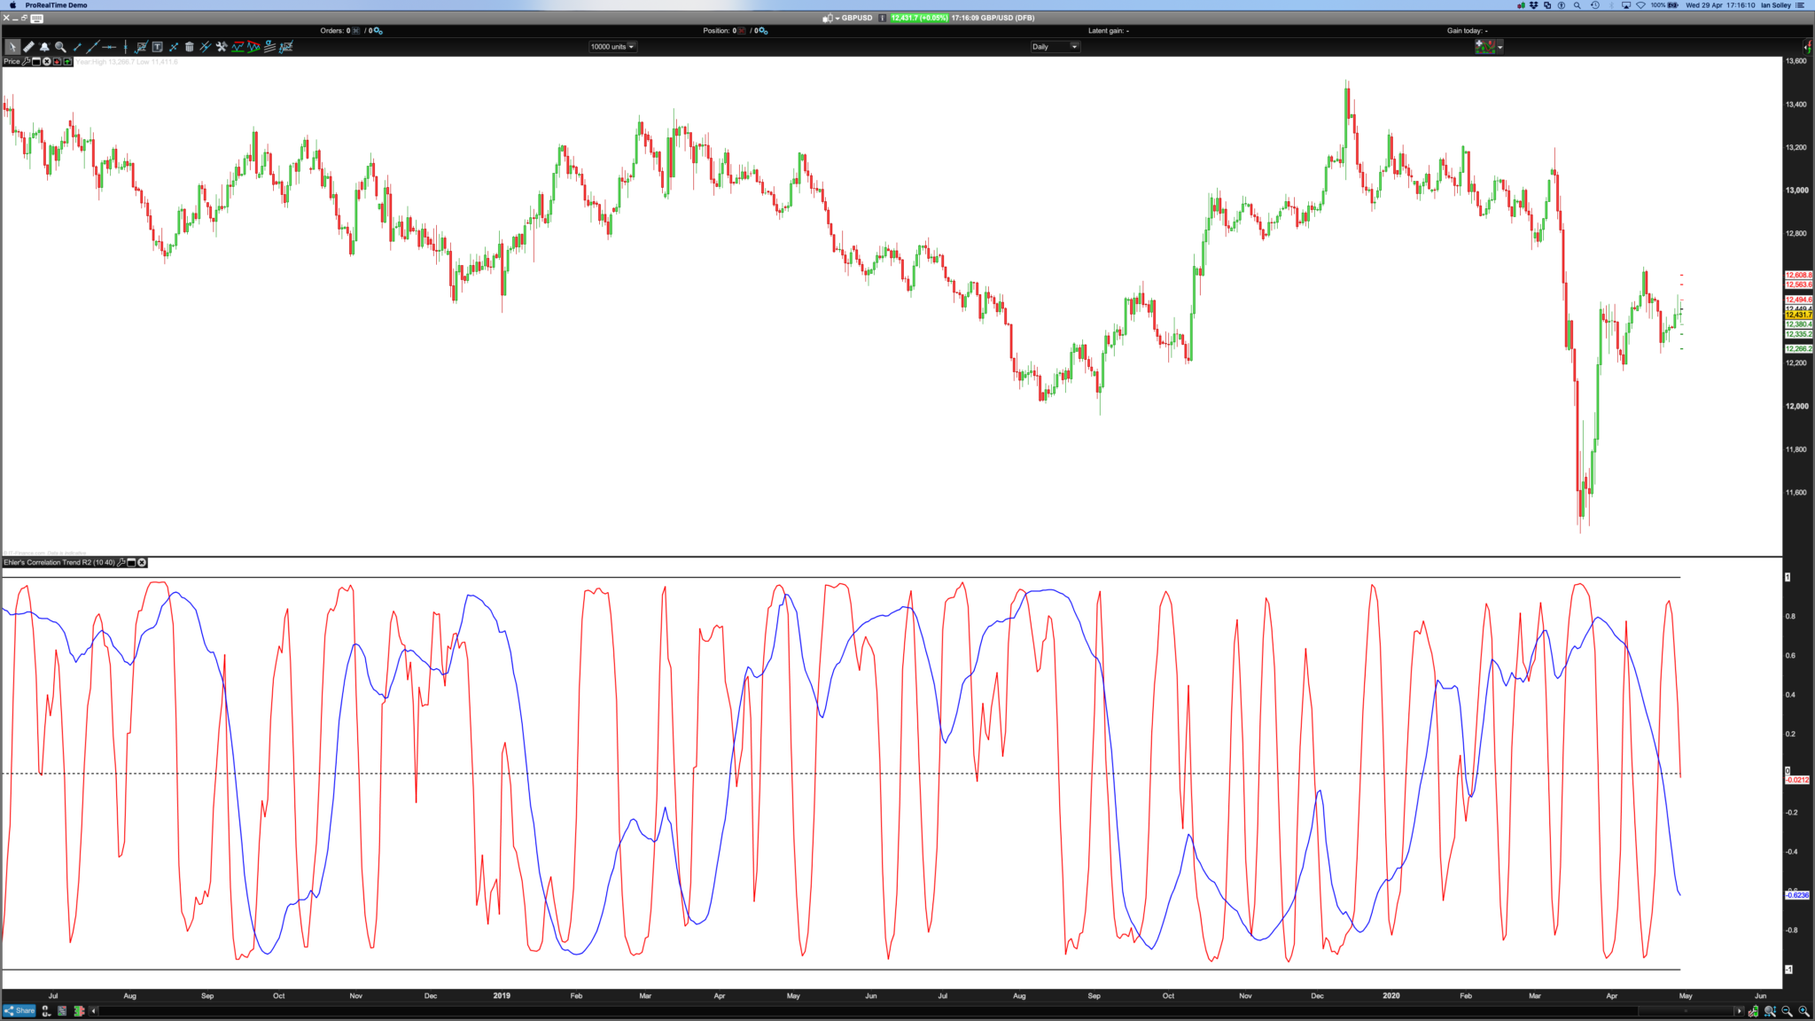Open Dropbox icon in macOS menu bar
The height and width of the screenshot is (1021, 1815).
pos(1534,5)
